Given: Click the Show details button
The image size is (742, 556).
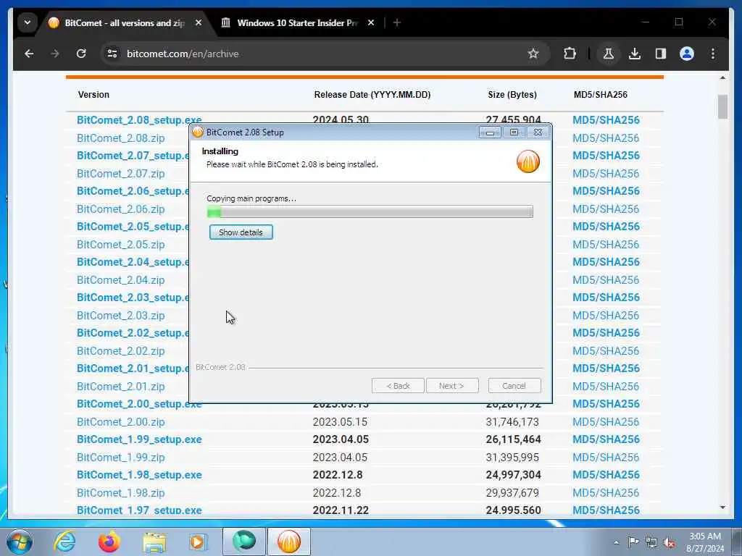Looking at the screenshot, I should click(241, 232).
